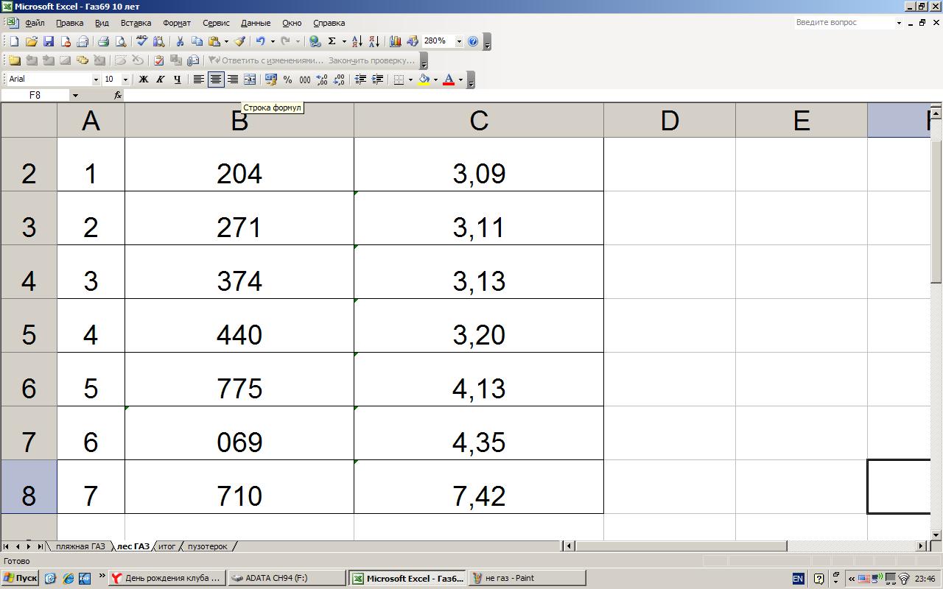Click the AutoSum sigma icon

click(332, 42)
